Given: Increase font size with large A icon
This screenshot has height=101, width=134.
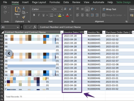Looking at the screenshot, I should point(65,9).
